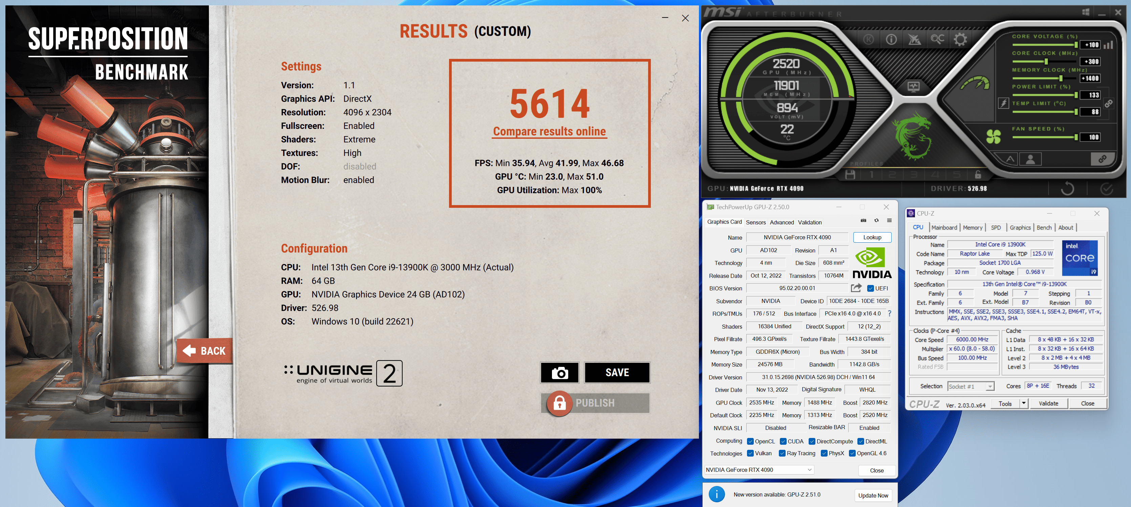Open the hardware monitor graph icon
The height and width of the screenshot is (507, 1131).
[914, 87]
